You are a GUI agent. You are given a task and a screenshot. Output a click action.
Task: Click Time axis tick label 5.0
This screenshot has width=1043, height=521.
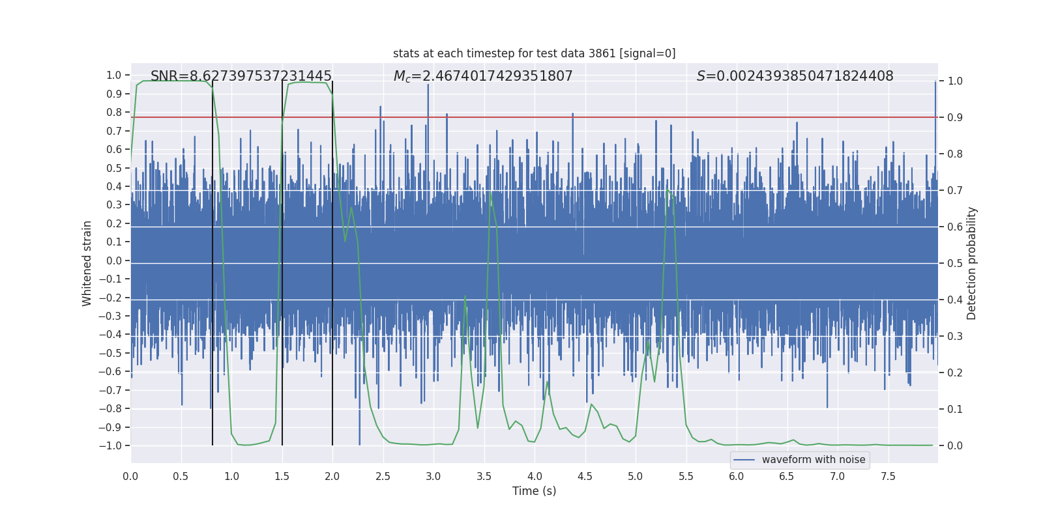(x=636, y=476)
